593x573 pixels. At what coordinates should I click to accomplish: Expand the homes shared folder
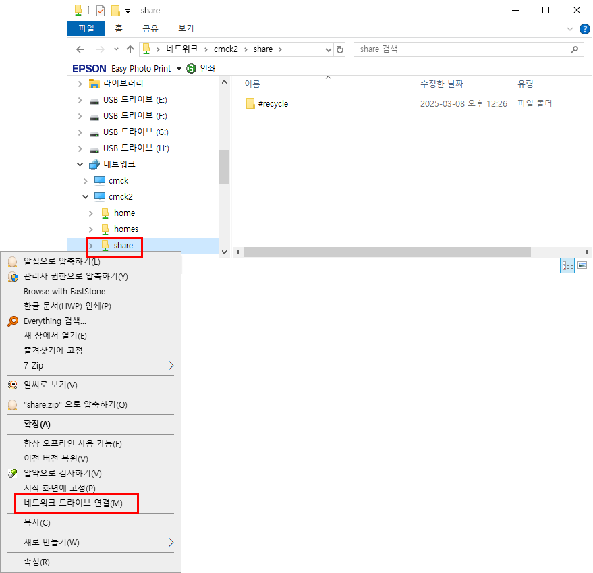[91, 229]
